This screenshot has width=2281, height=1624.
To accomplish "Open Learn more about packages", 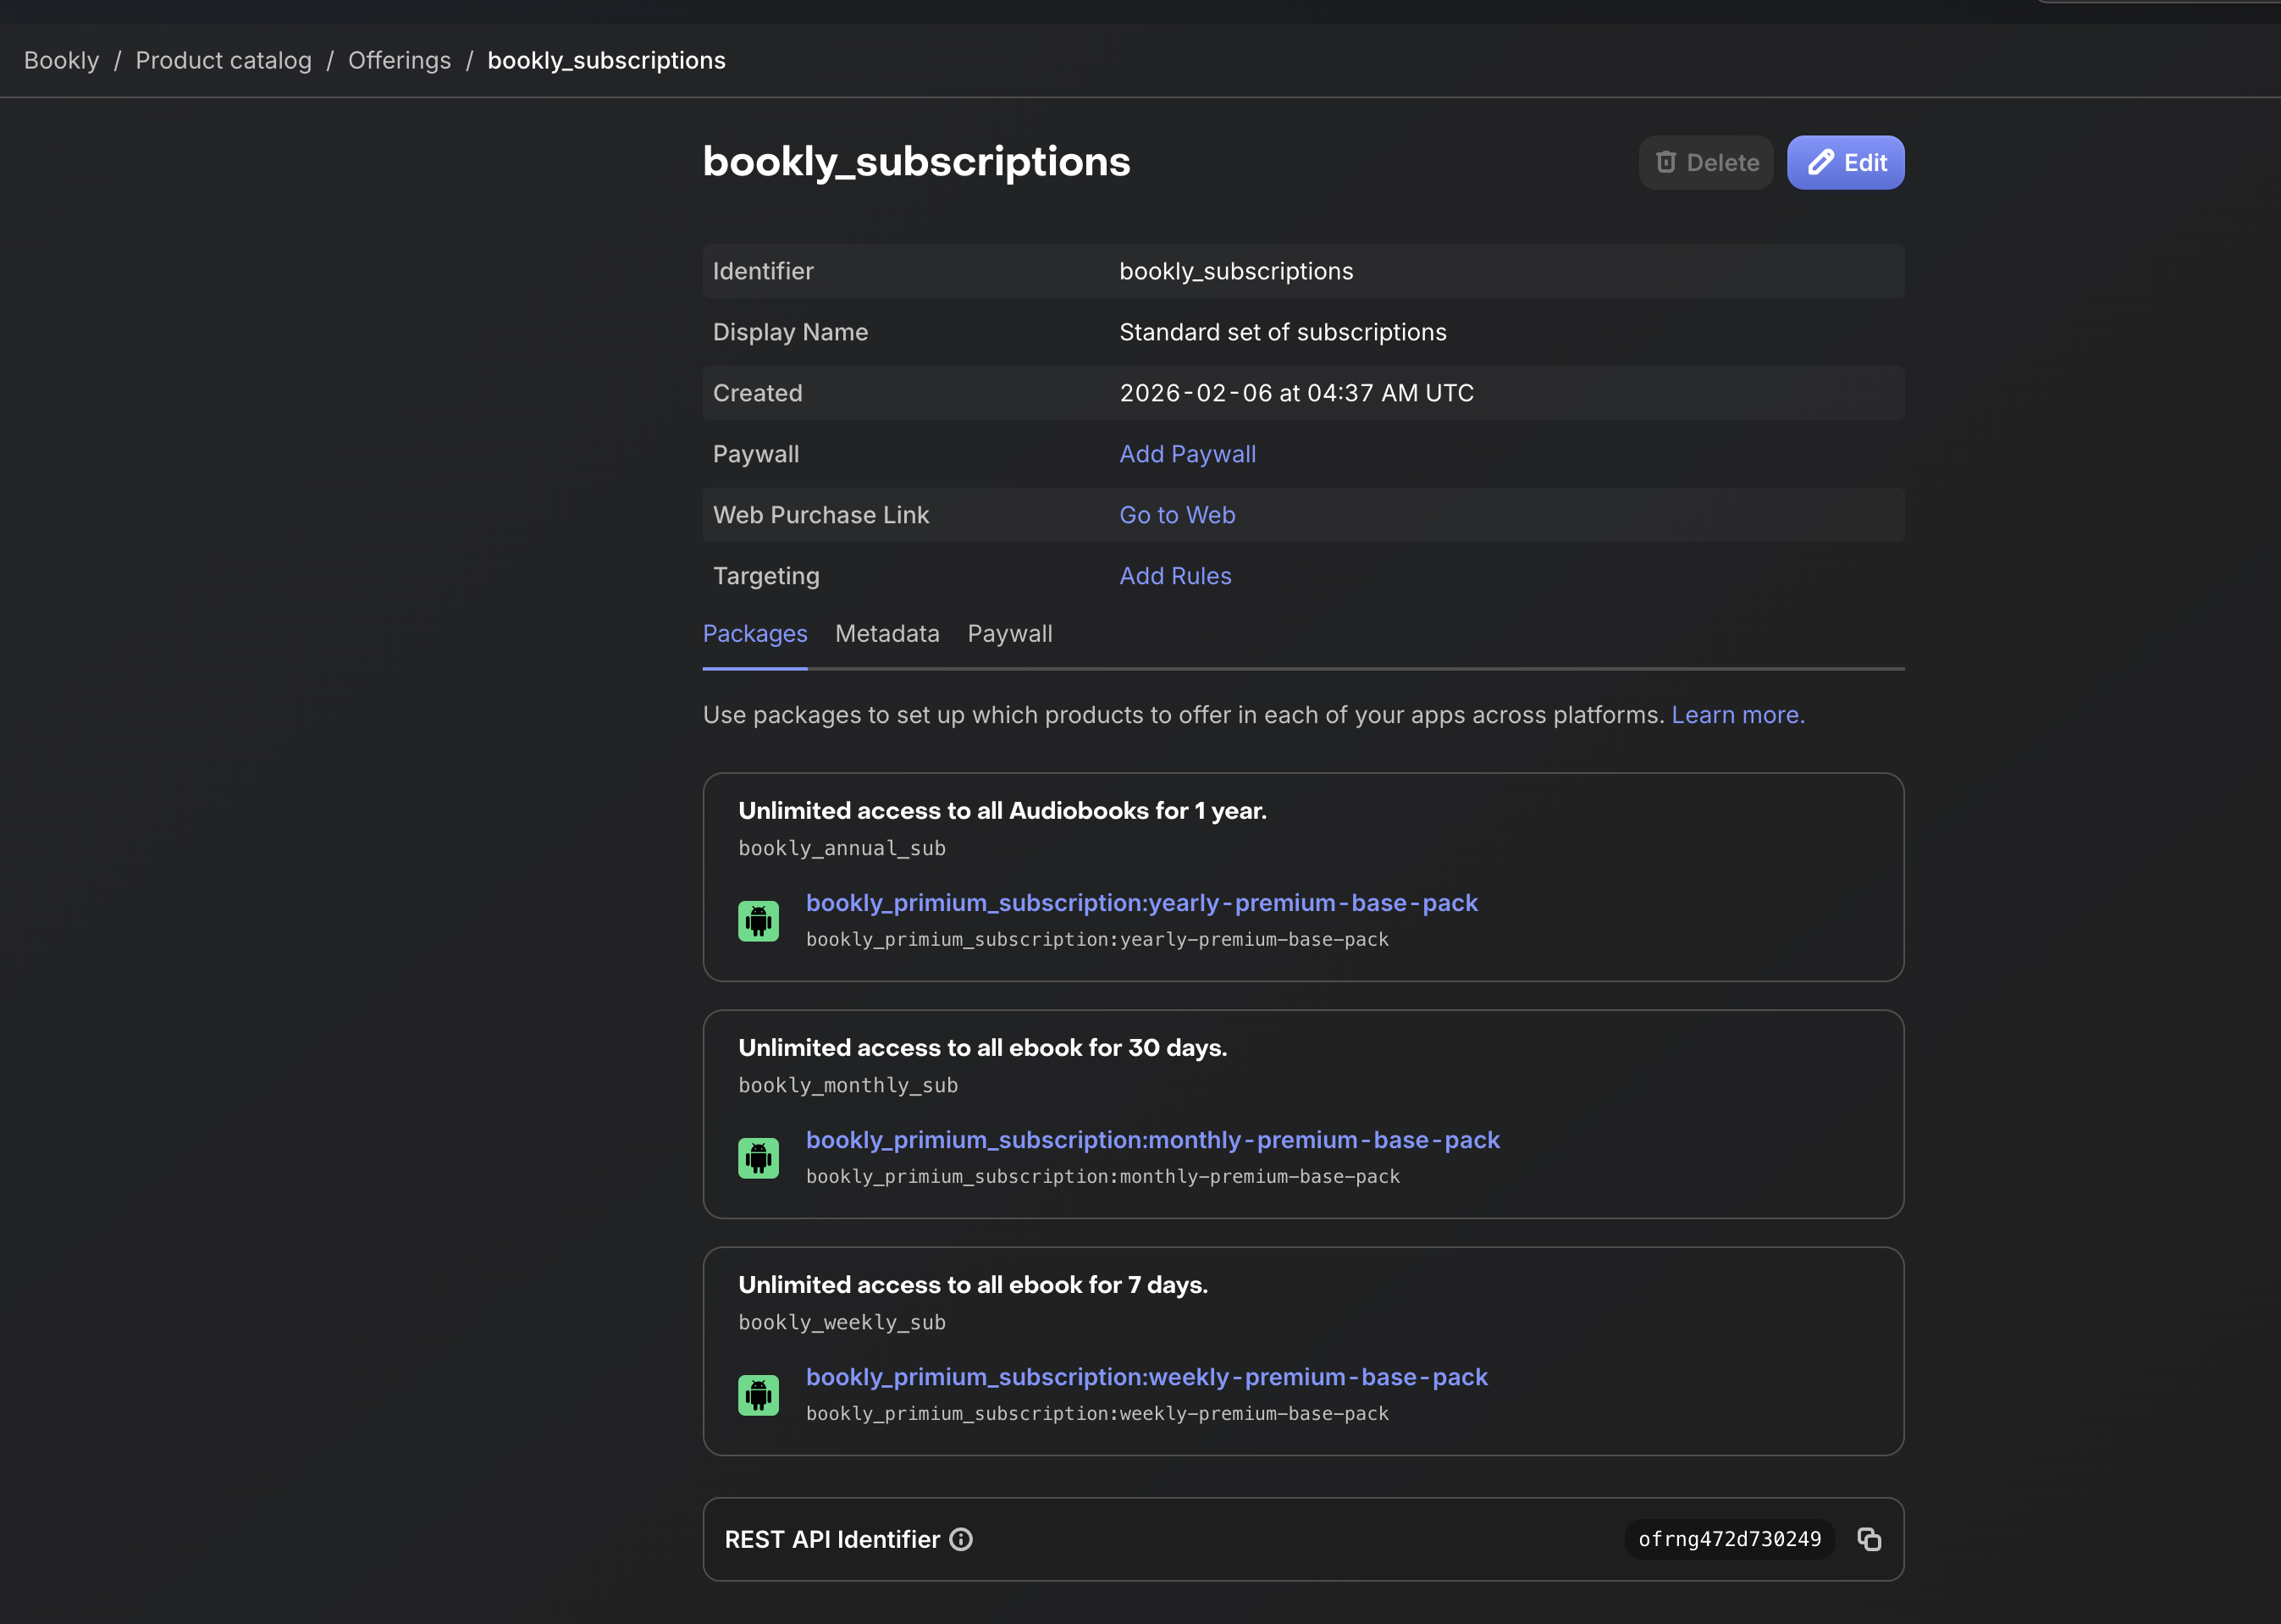I will (x=1738, y=715).
